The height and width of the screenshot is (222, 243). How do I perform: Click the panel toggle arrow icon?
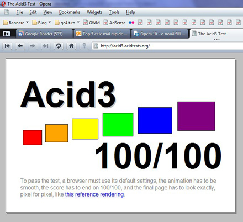pos(7,34)
